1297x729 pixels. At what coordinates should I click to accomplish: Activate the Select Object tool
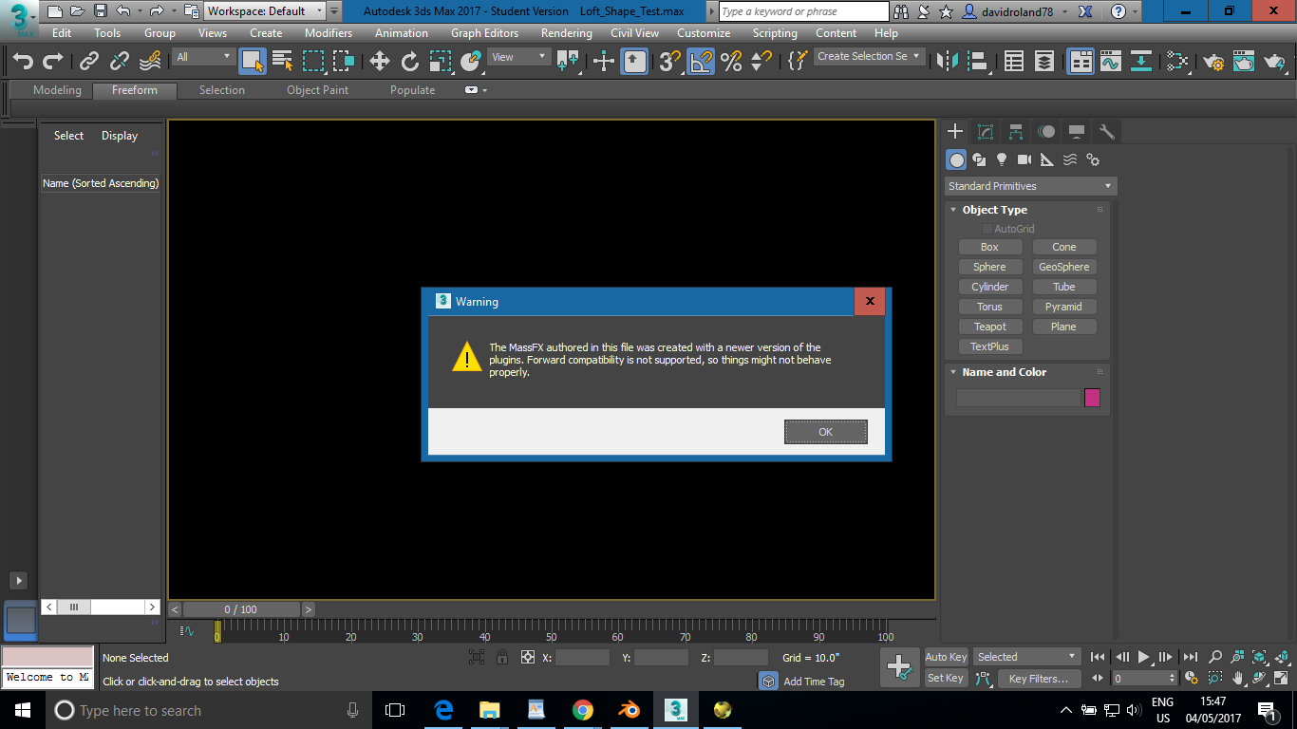click(252, 62)
